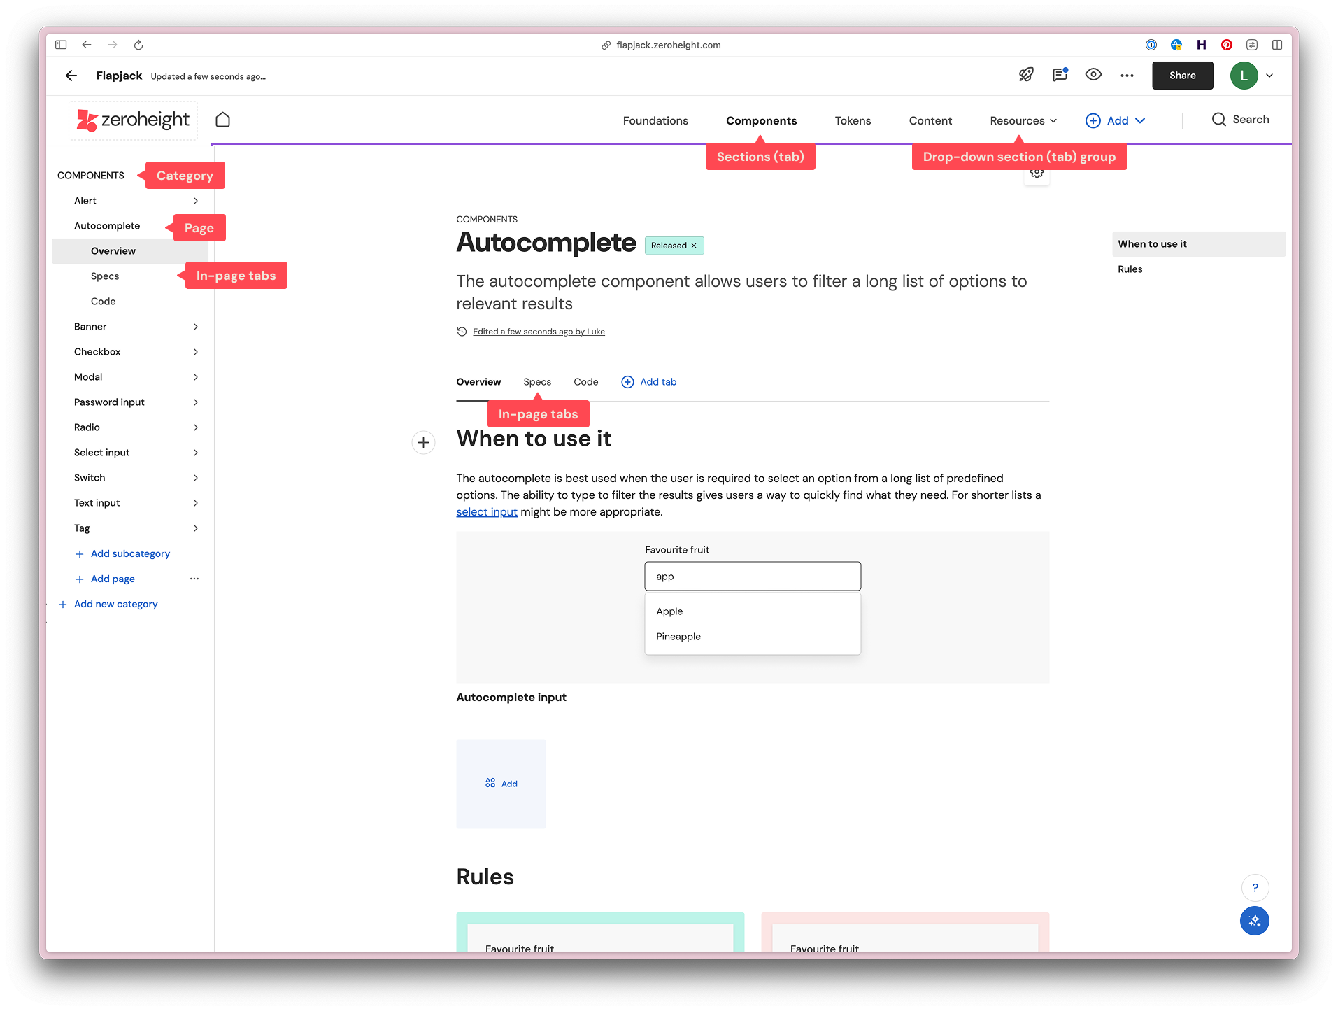Expand the Resources dropdown section
Image resolution: width=1338 pixels, height=1011 pixels.
pos(1023,120)
